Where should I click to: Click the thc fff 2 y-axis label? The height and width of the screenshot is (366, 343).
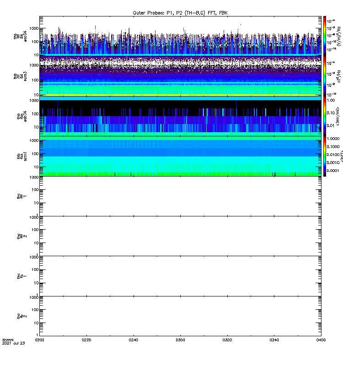point(19,236)
